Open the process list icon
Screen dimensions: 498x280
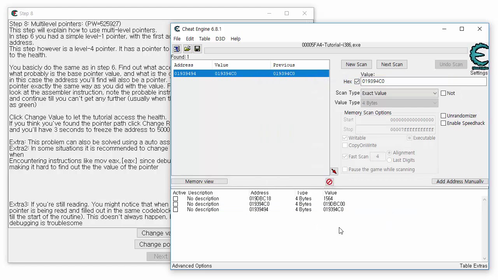coord(177,49)
